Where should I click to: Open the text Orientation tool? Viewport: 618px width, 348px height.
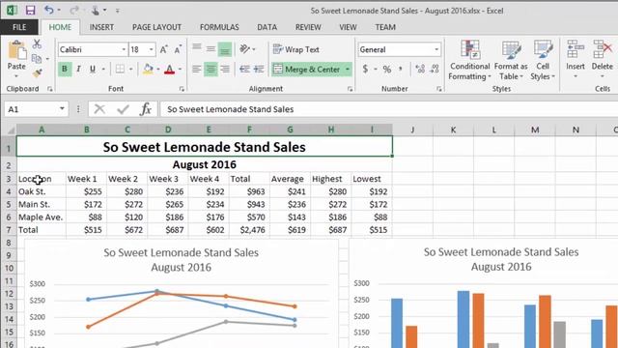244,49
